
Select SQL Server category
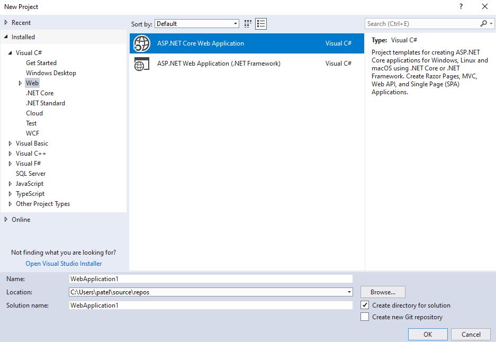click(31, 173)
